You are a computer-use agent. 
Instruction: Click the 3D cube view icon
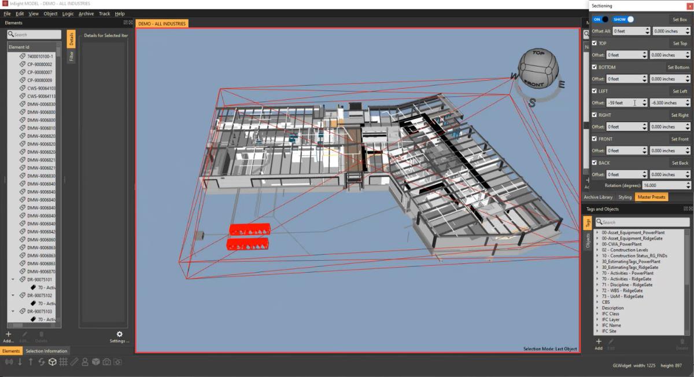pyautogui.click(x=52, y=362)
